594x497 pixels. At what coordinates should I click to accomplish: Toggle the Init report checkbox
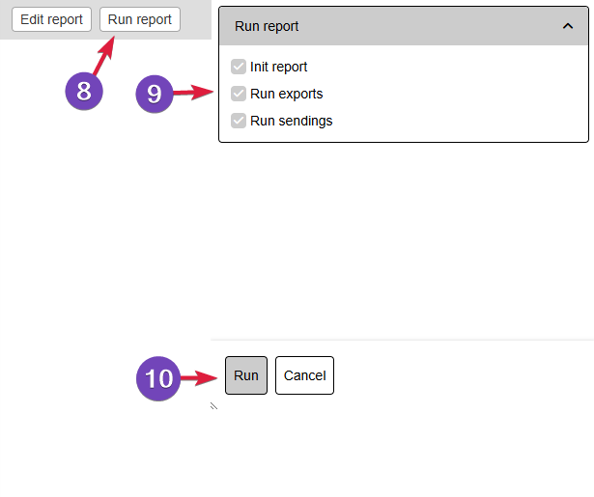click(239, 67)
